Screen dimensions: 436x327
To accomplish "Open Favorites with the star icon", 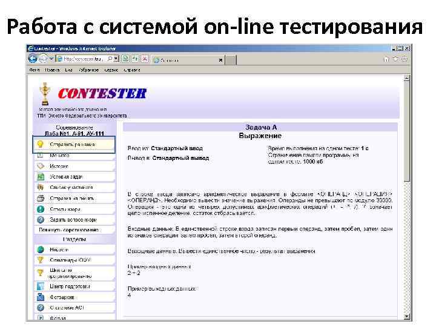I will 395,59.
